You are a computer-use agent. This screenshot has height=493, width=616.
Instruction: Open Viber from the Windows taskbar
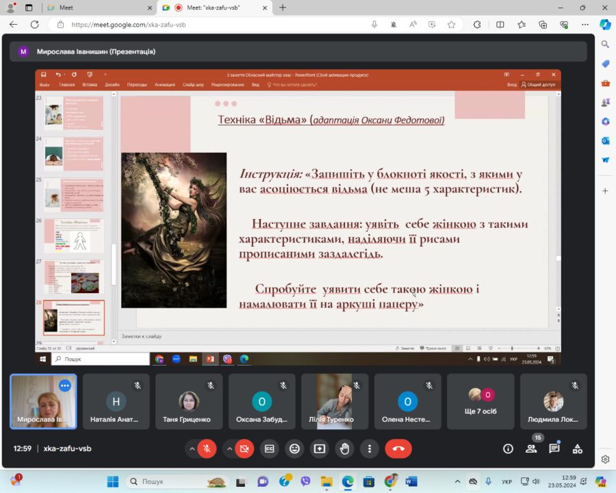pos(305,481)
